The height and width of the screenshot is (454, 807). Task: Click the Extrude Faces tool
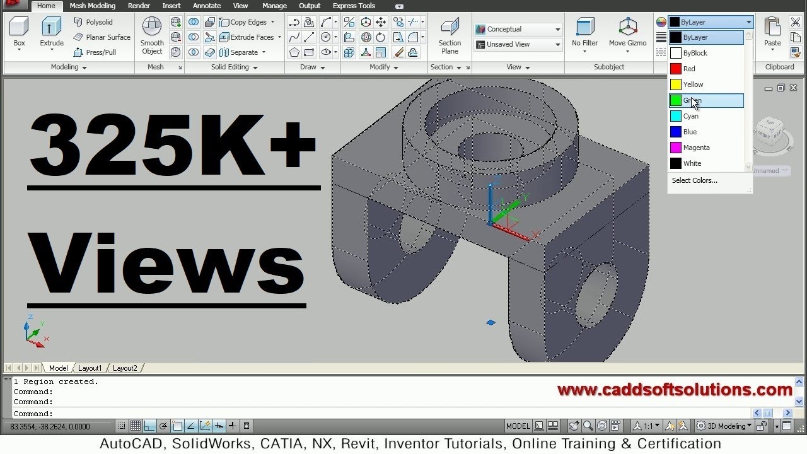click(250, 37)
